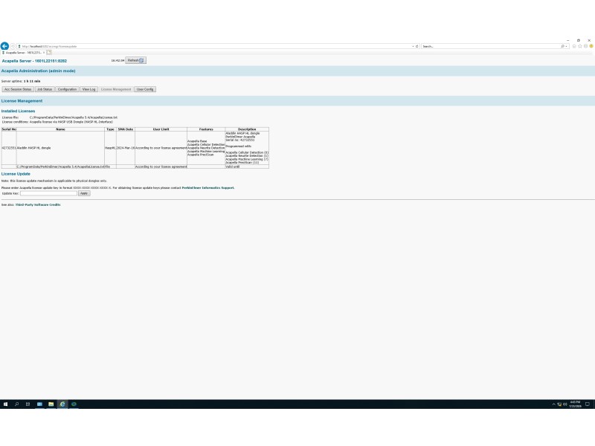Open the green circular taskbar app
595x446 pixels.
tap(74, 404)
